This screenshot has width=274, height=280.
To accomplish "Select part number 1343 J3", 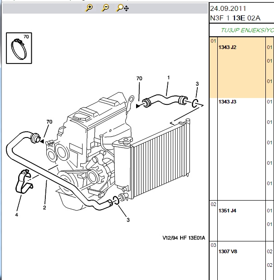I will pos(227,102).
